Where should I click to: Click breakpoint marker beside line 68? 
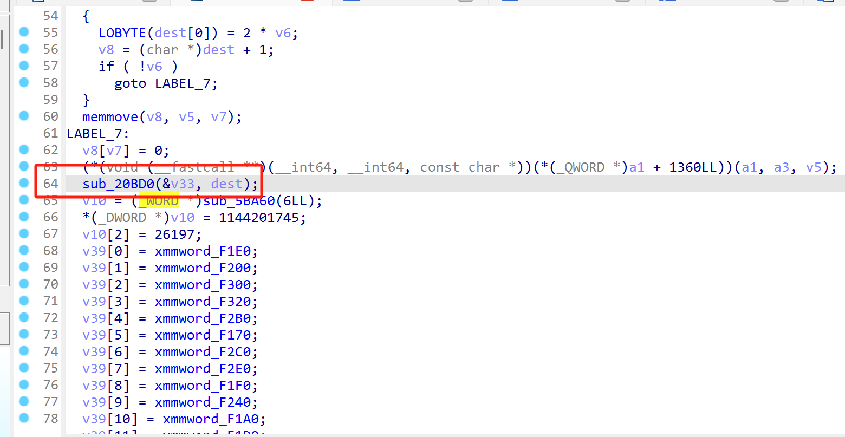tap(24, 250)
